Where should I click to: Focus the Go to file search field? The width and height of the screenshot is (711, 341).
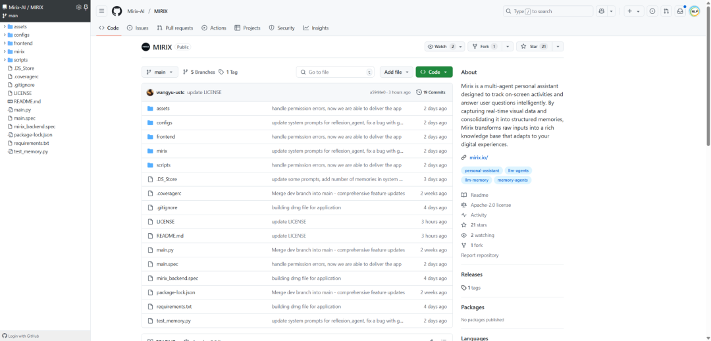coord(336,72)
